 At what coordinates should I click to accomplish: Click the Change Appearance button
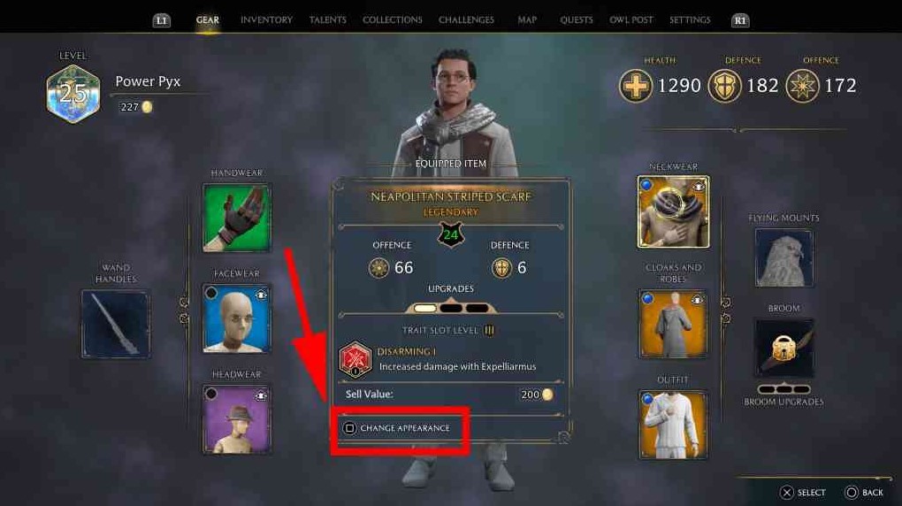397,427
